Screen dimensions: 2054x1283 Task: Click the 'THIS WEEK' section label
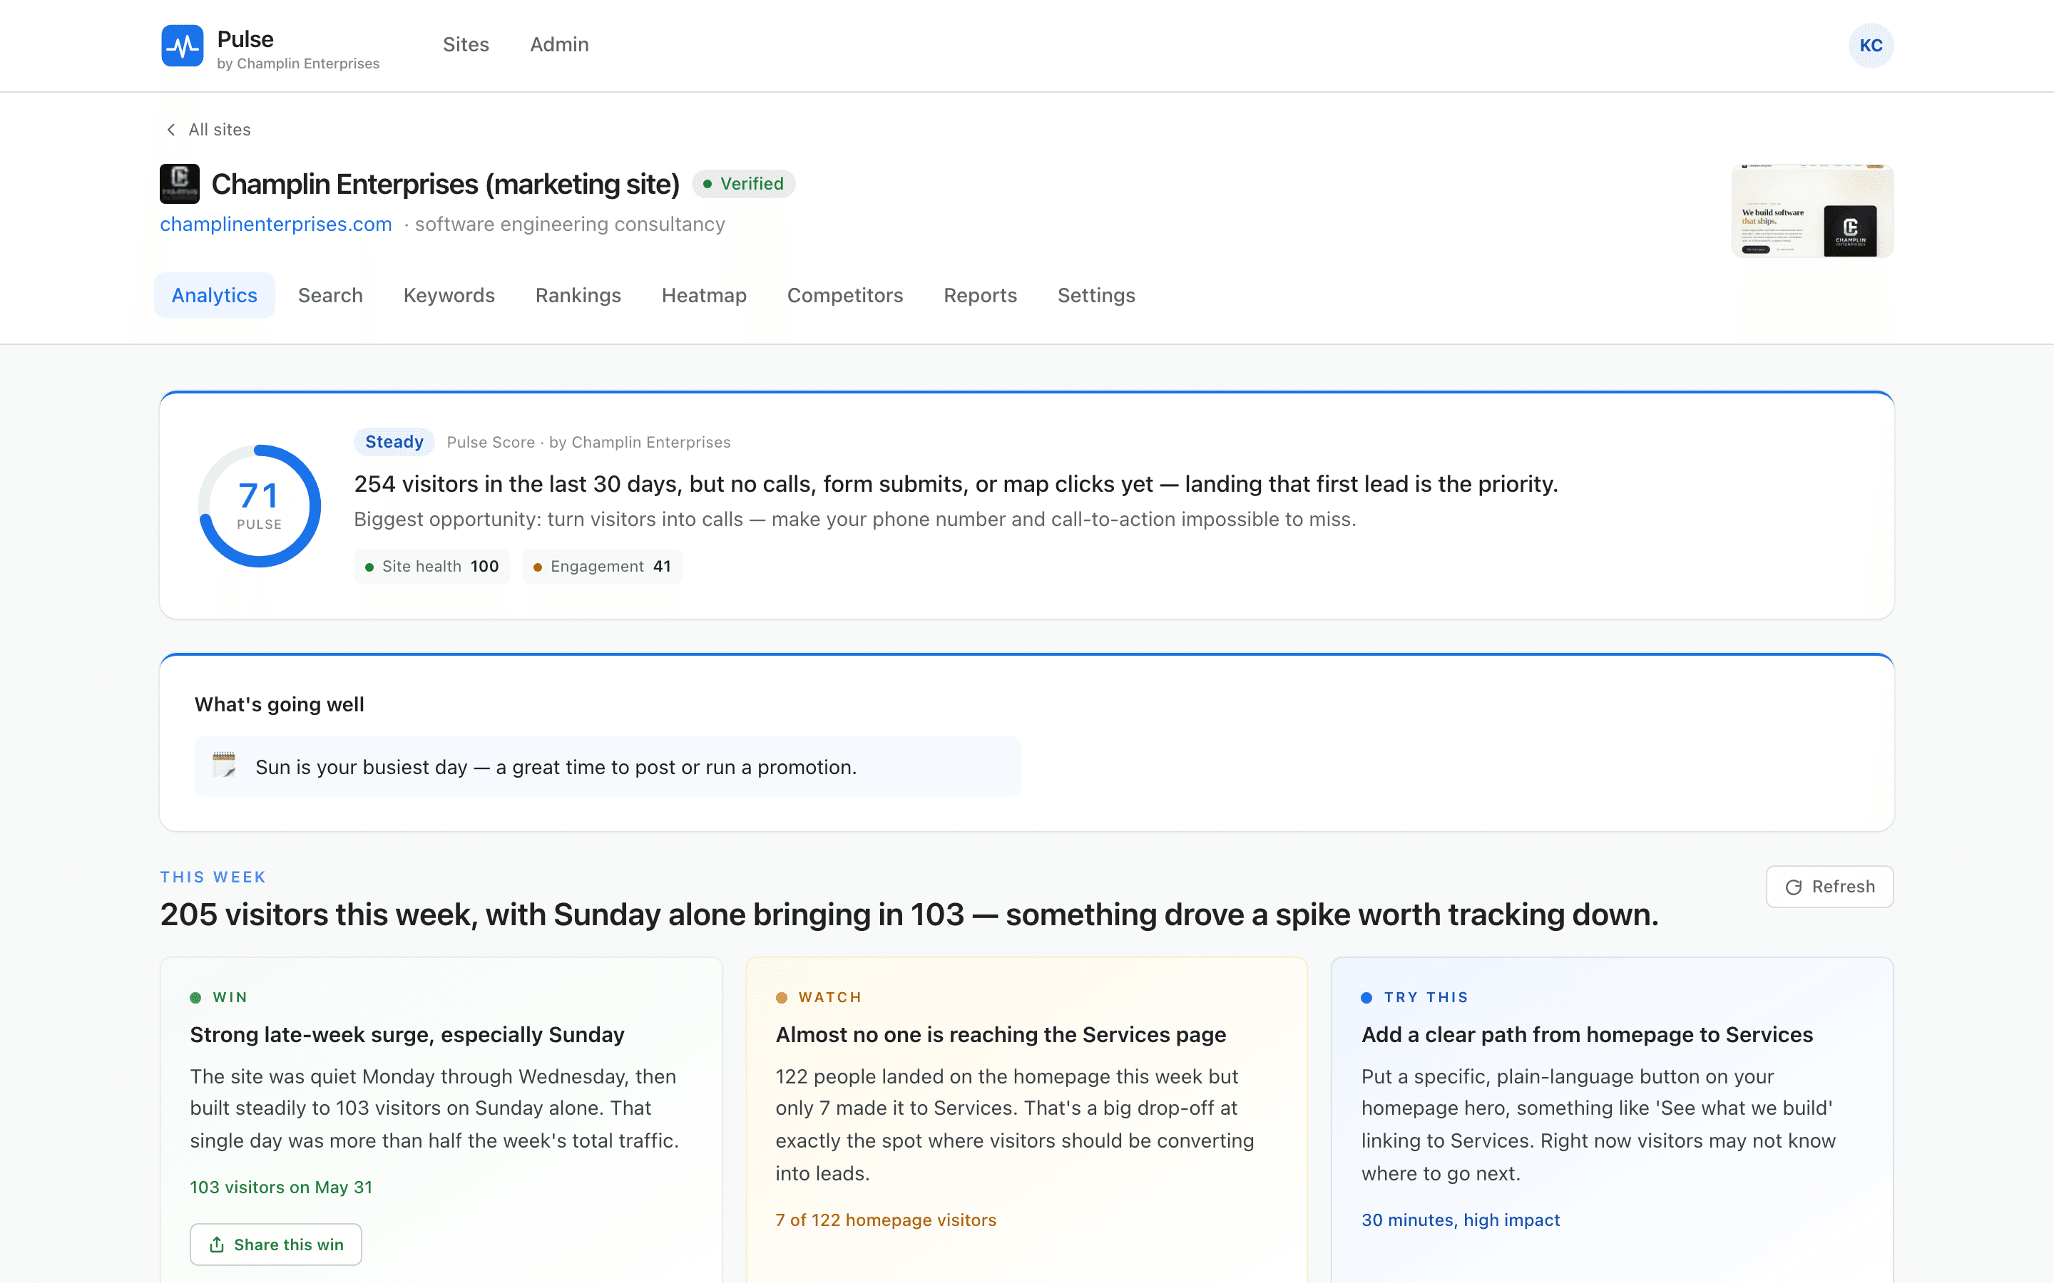click(x=213, y=877)
